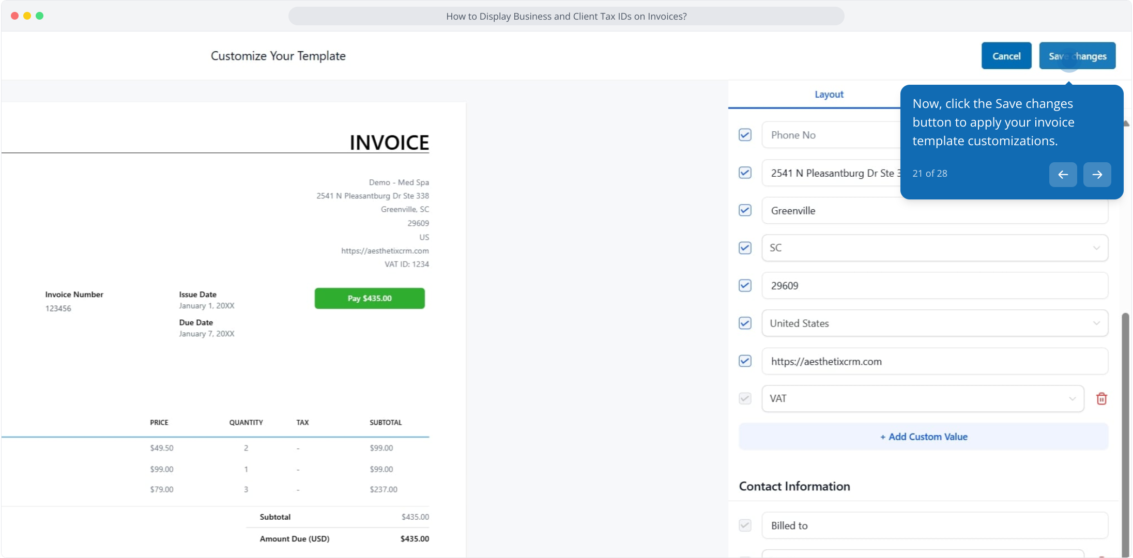Expand the United States country dropdown
This screenshot has width=1133, height=558.
coord(935,323)
